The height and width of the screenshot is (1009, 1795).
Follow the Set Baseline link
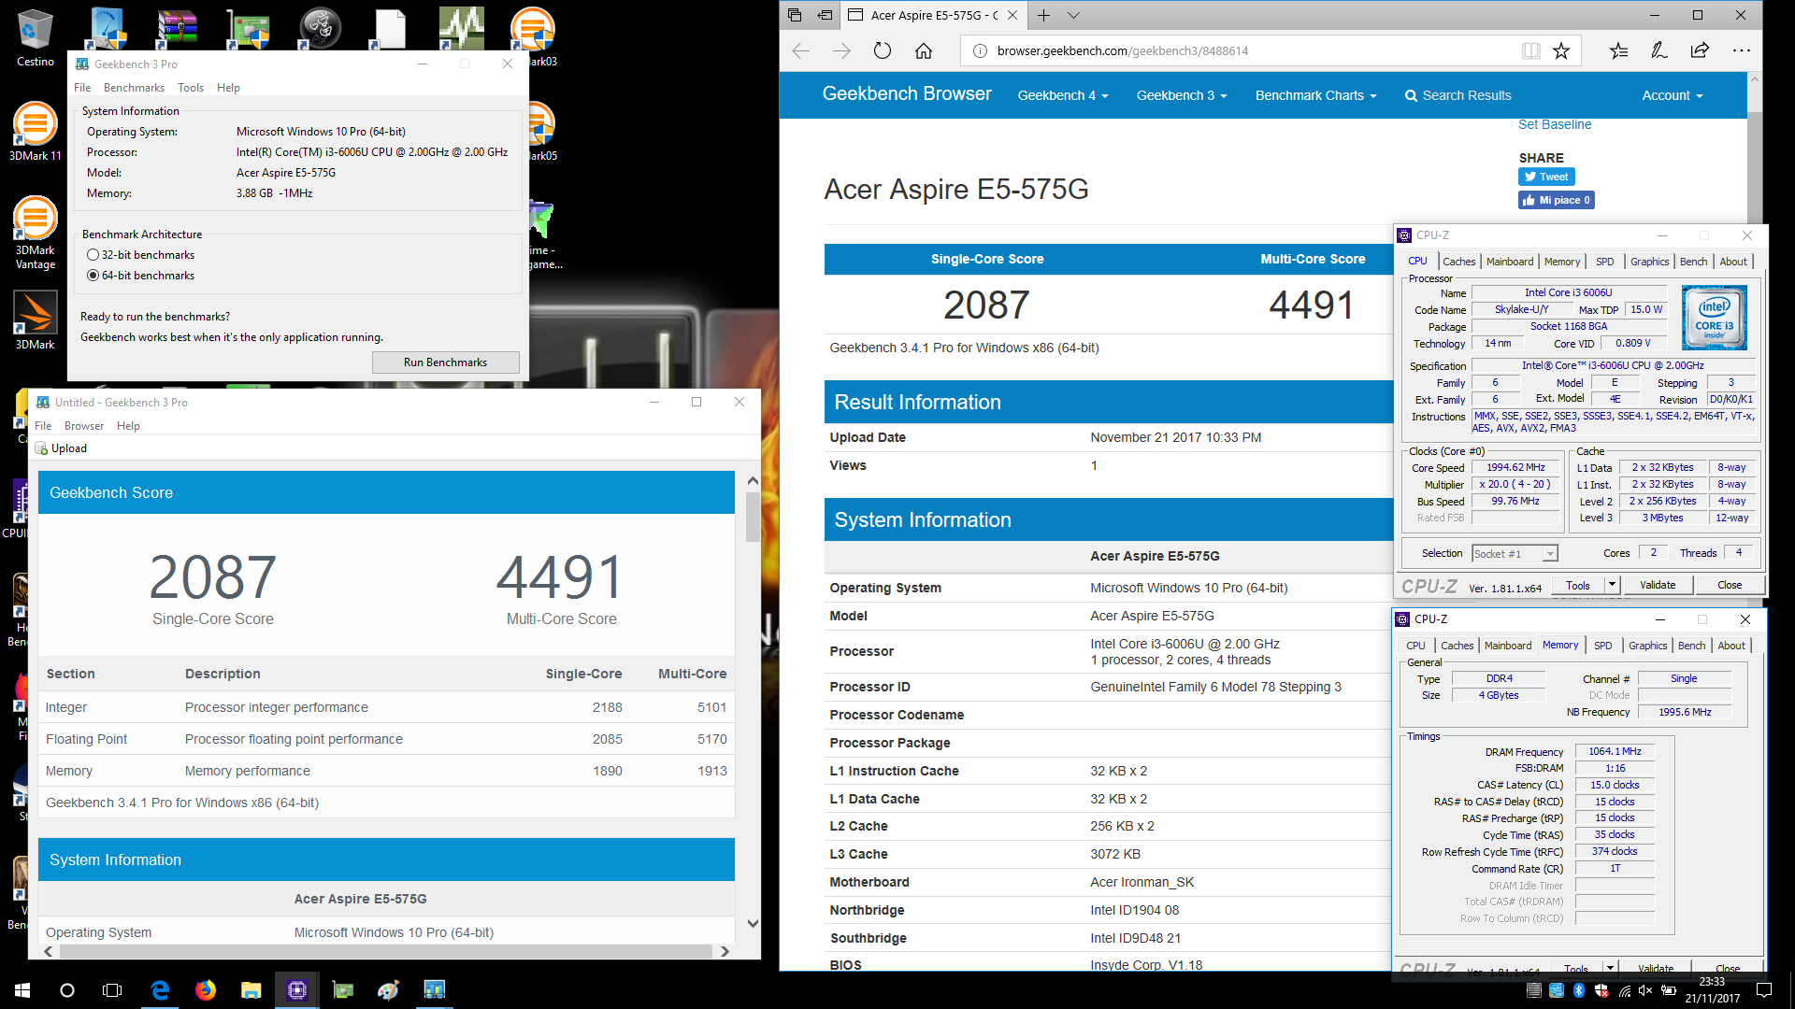click(1554, 124)
